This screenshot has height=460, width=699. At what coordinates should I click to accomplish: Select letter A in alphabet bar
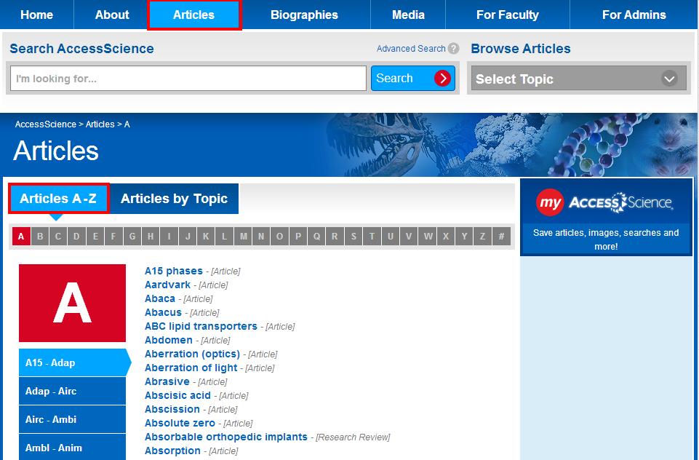click(x=21, y=236)
